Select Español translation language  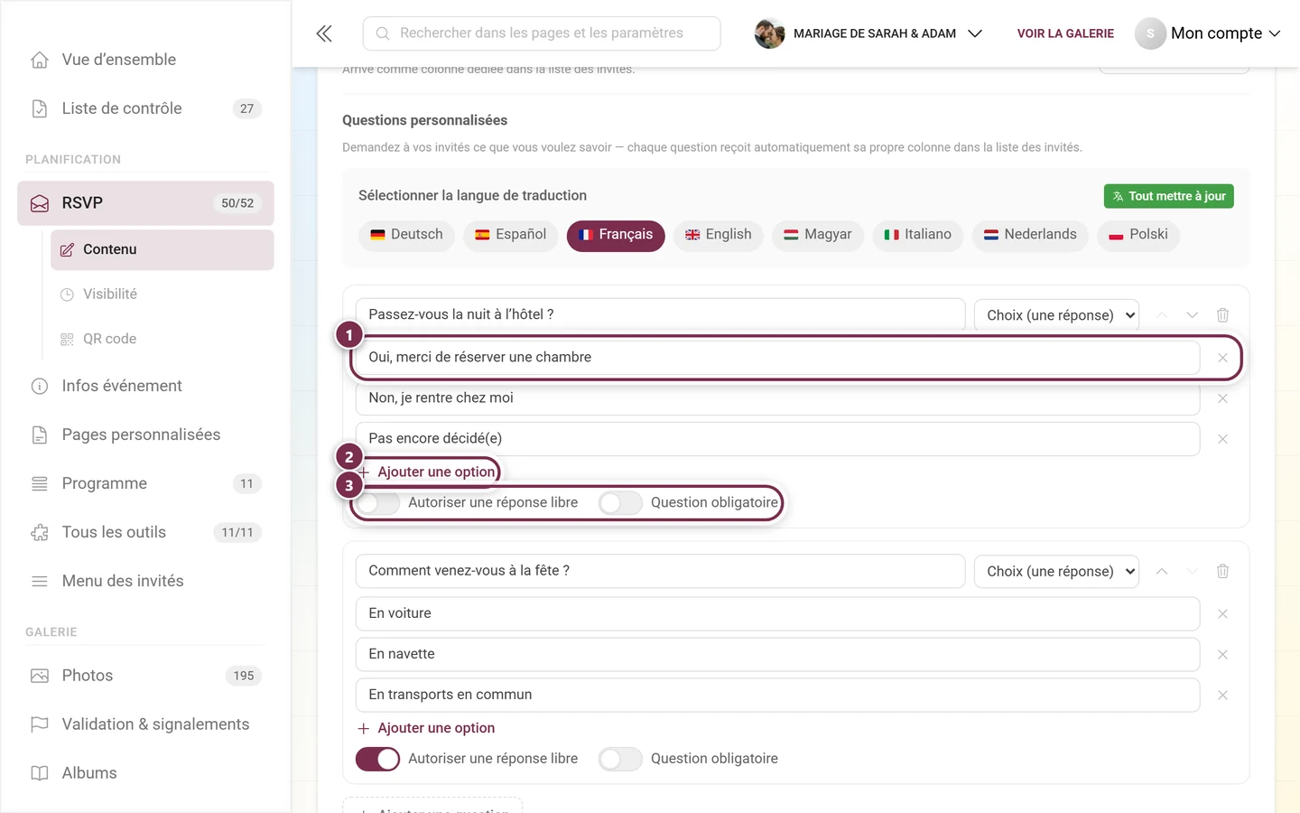coord(511,235)
